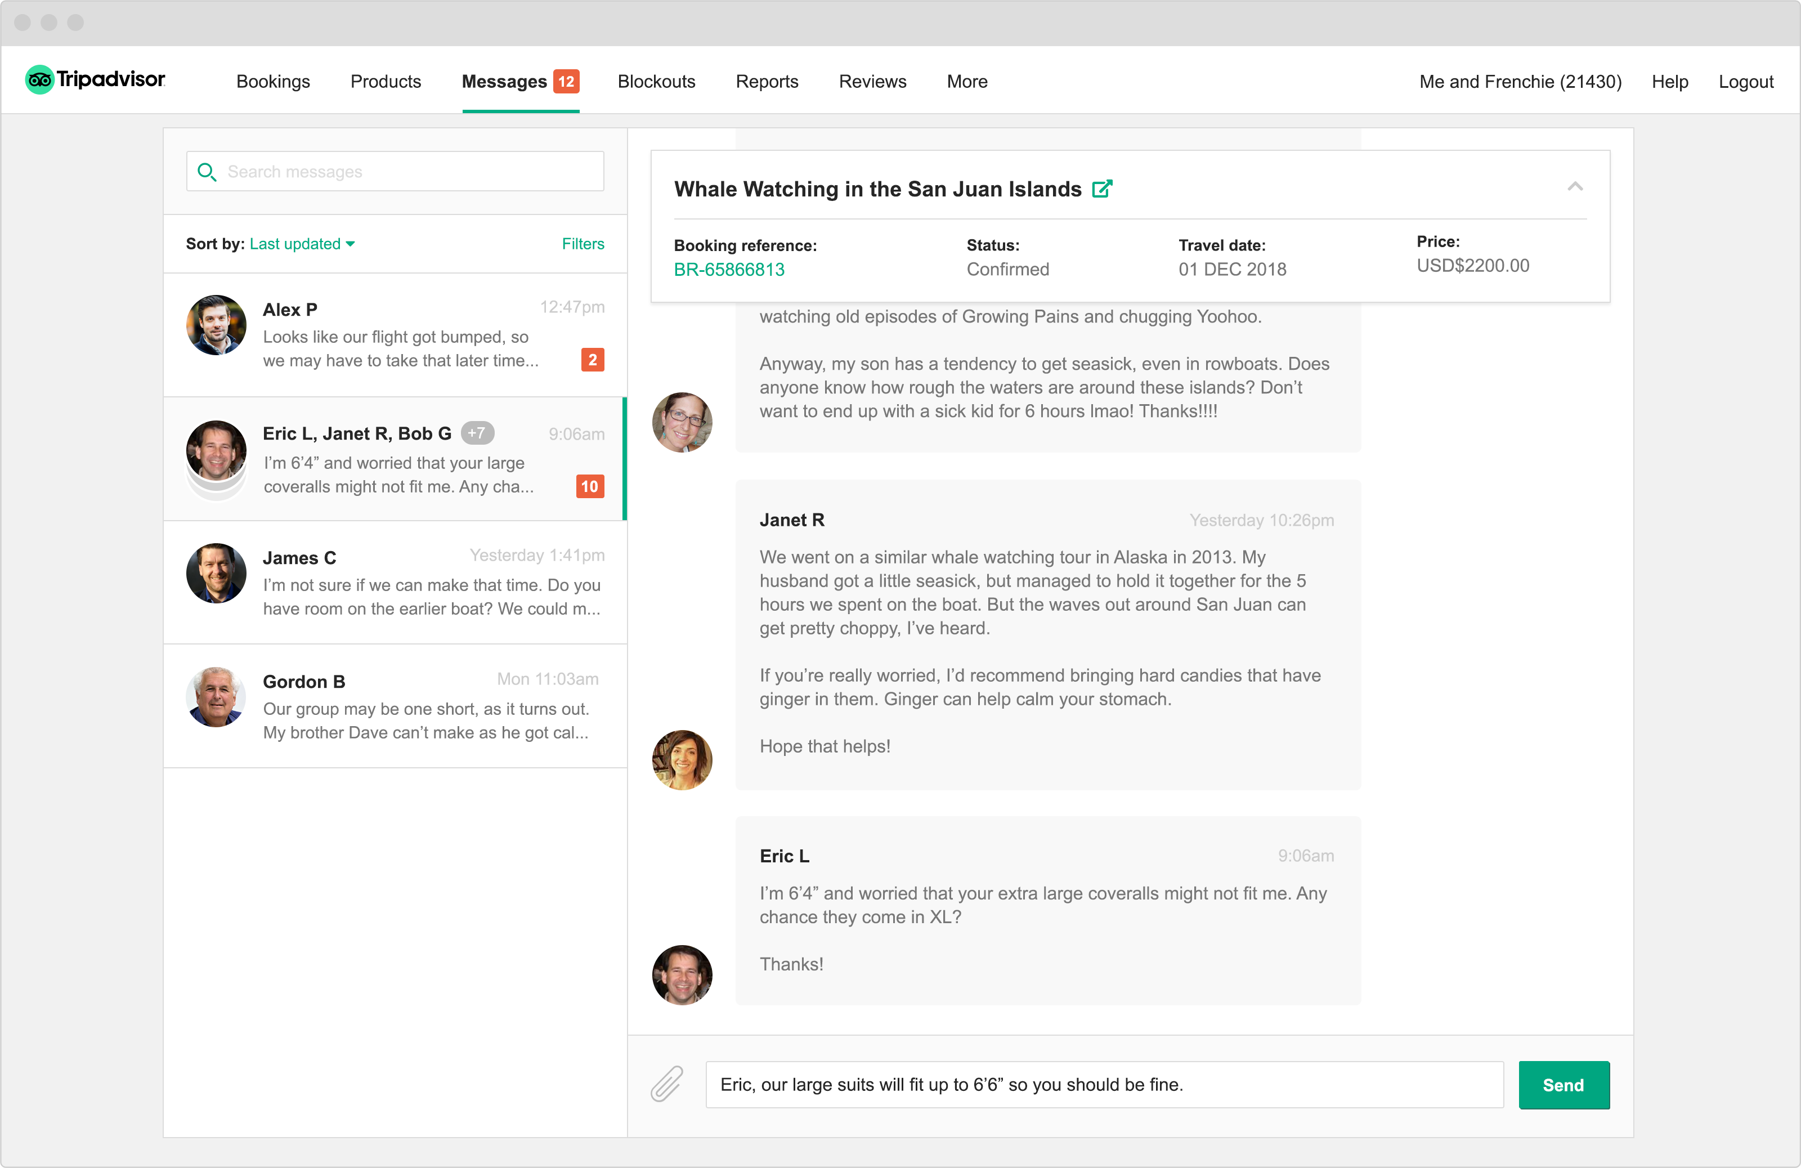Open booking reference BR-65866813 link

729,270
